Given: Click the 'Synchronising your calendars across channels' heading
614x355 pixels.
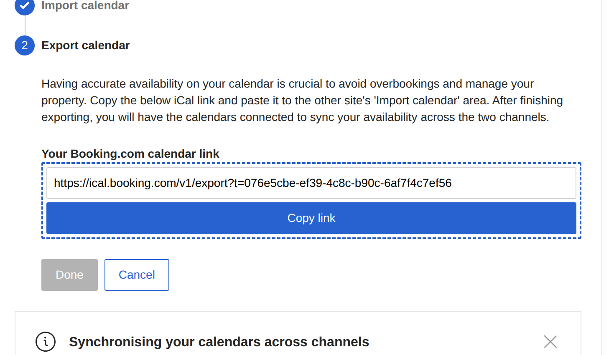Looking at the screenshot, I should pyautogui.click(x=219, y=342).
